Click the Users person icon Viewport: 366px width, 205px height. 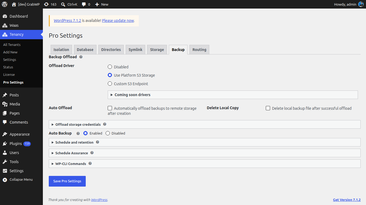pyautogui.click(x=5, y=153)
